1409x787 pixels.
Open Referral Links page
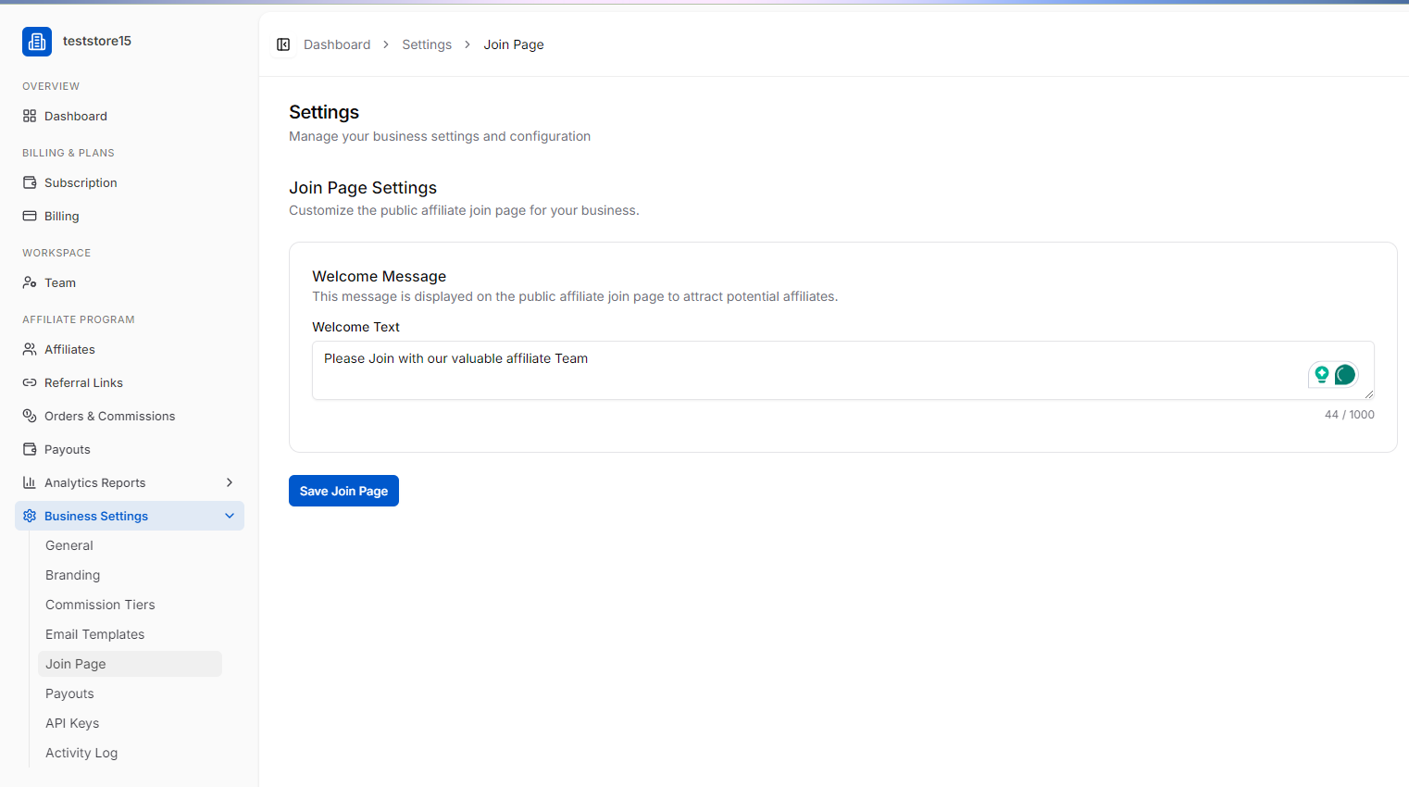(130, 382)
